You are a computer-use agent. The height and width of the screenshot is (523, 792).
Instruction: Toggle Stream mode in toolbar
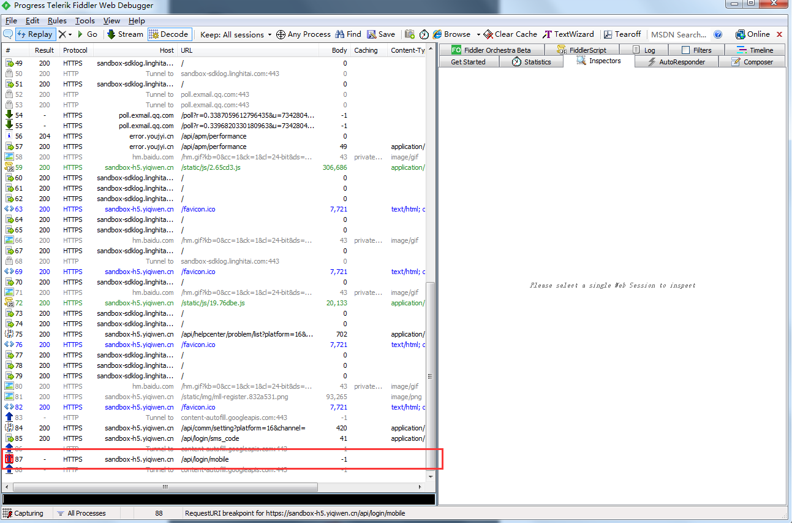coord(125,34)
